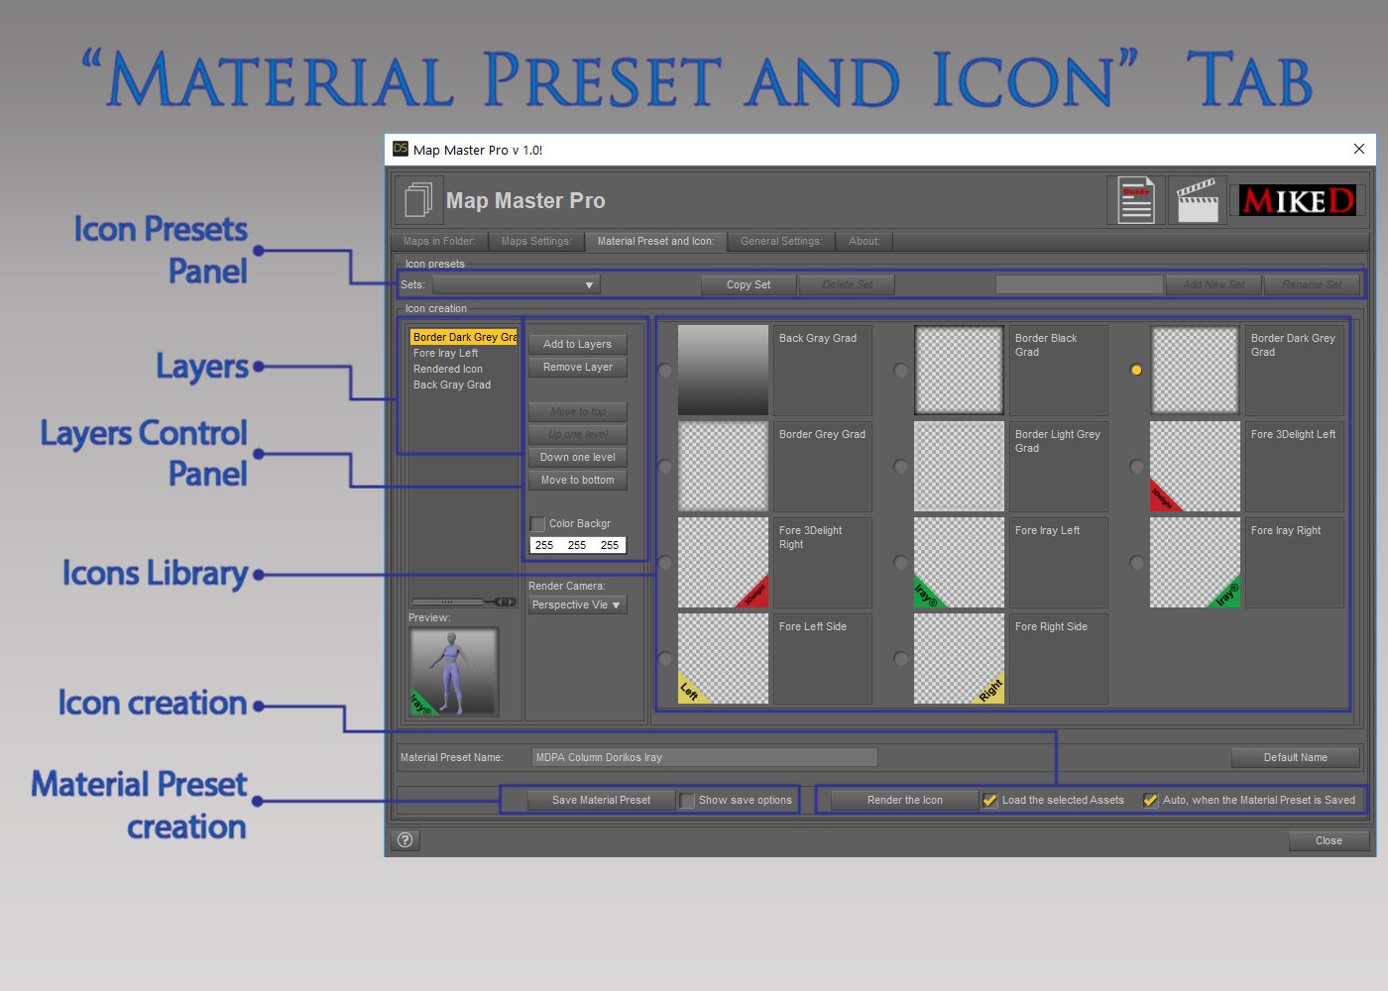Select the Fore 3Delight Right icon thumbnail
The image size is (1388, 991).
pos(722,562)
